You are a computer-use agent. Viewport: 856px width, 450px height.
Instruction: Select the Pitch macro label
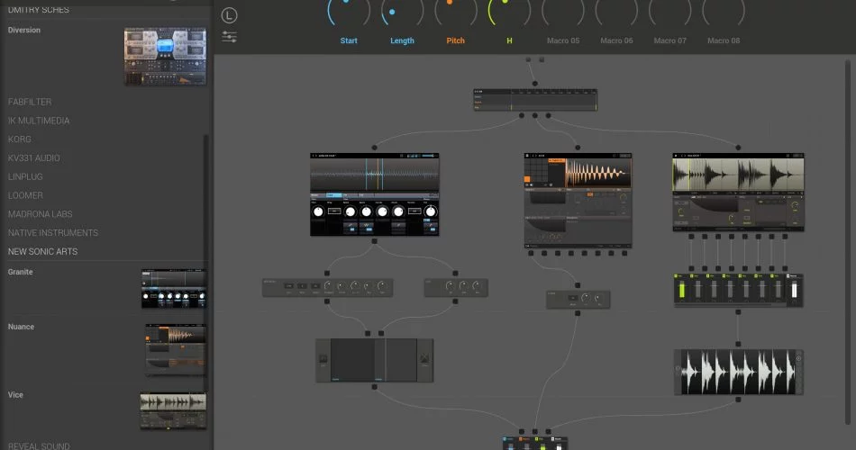coord(455,40)
